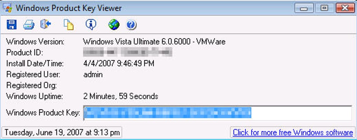Open the About info bubble icon

click(91, 24)
